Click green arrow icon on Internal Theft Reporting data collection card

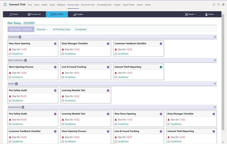(161, 67)
